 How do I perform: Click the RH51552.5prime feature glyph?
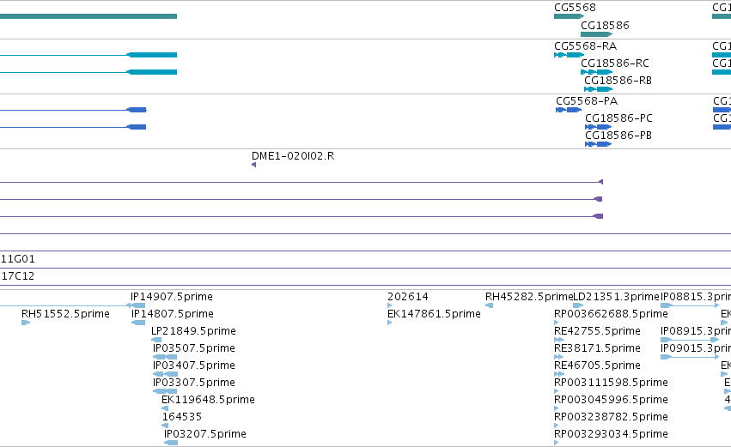point(26,323)
